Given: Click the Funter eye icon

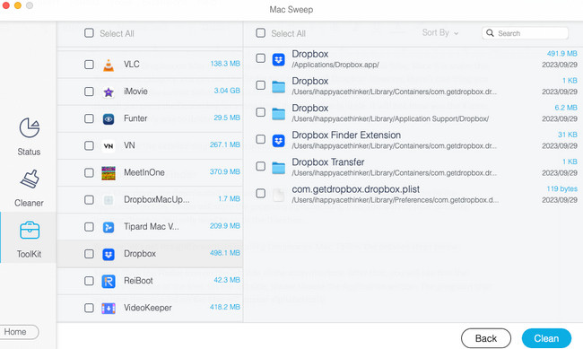Looking at the screenshot, I should (109, 119).
